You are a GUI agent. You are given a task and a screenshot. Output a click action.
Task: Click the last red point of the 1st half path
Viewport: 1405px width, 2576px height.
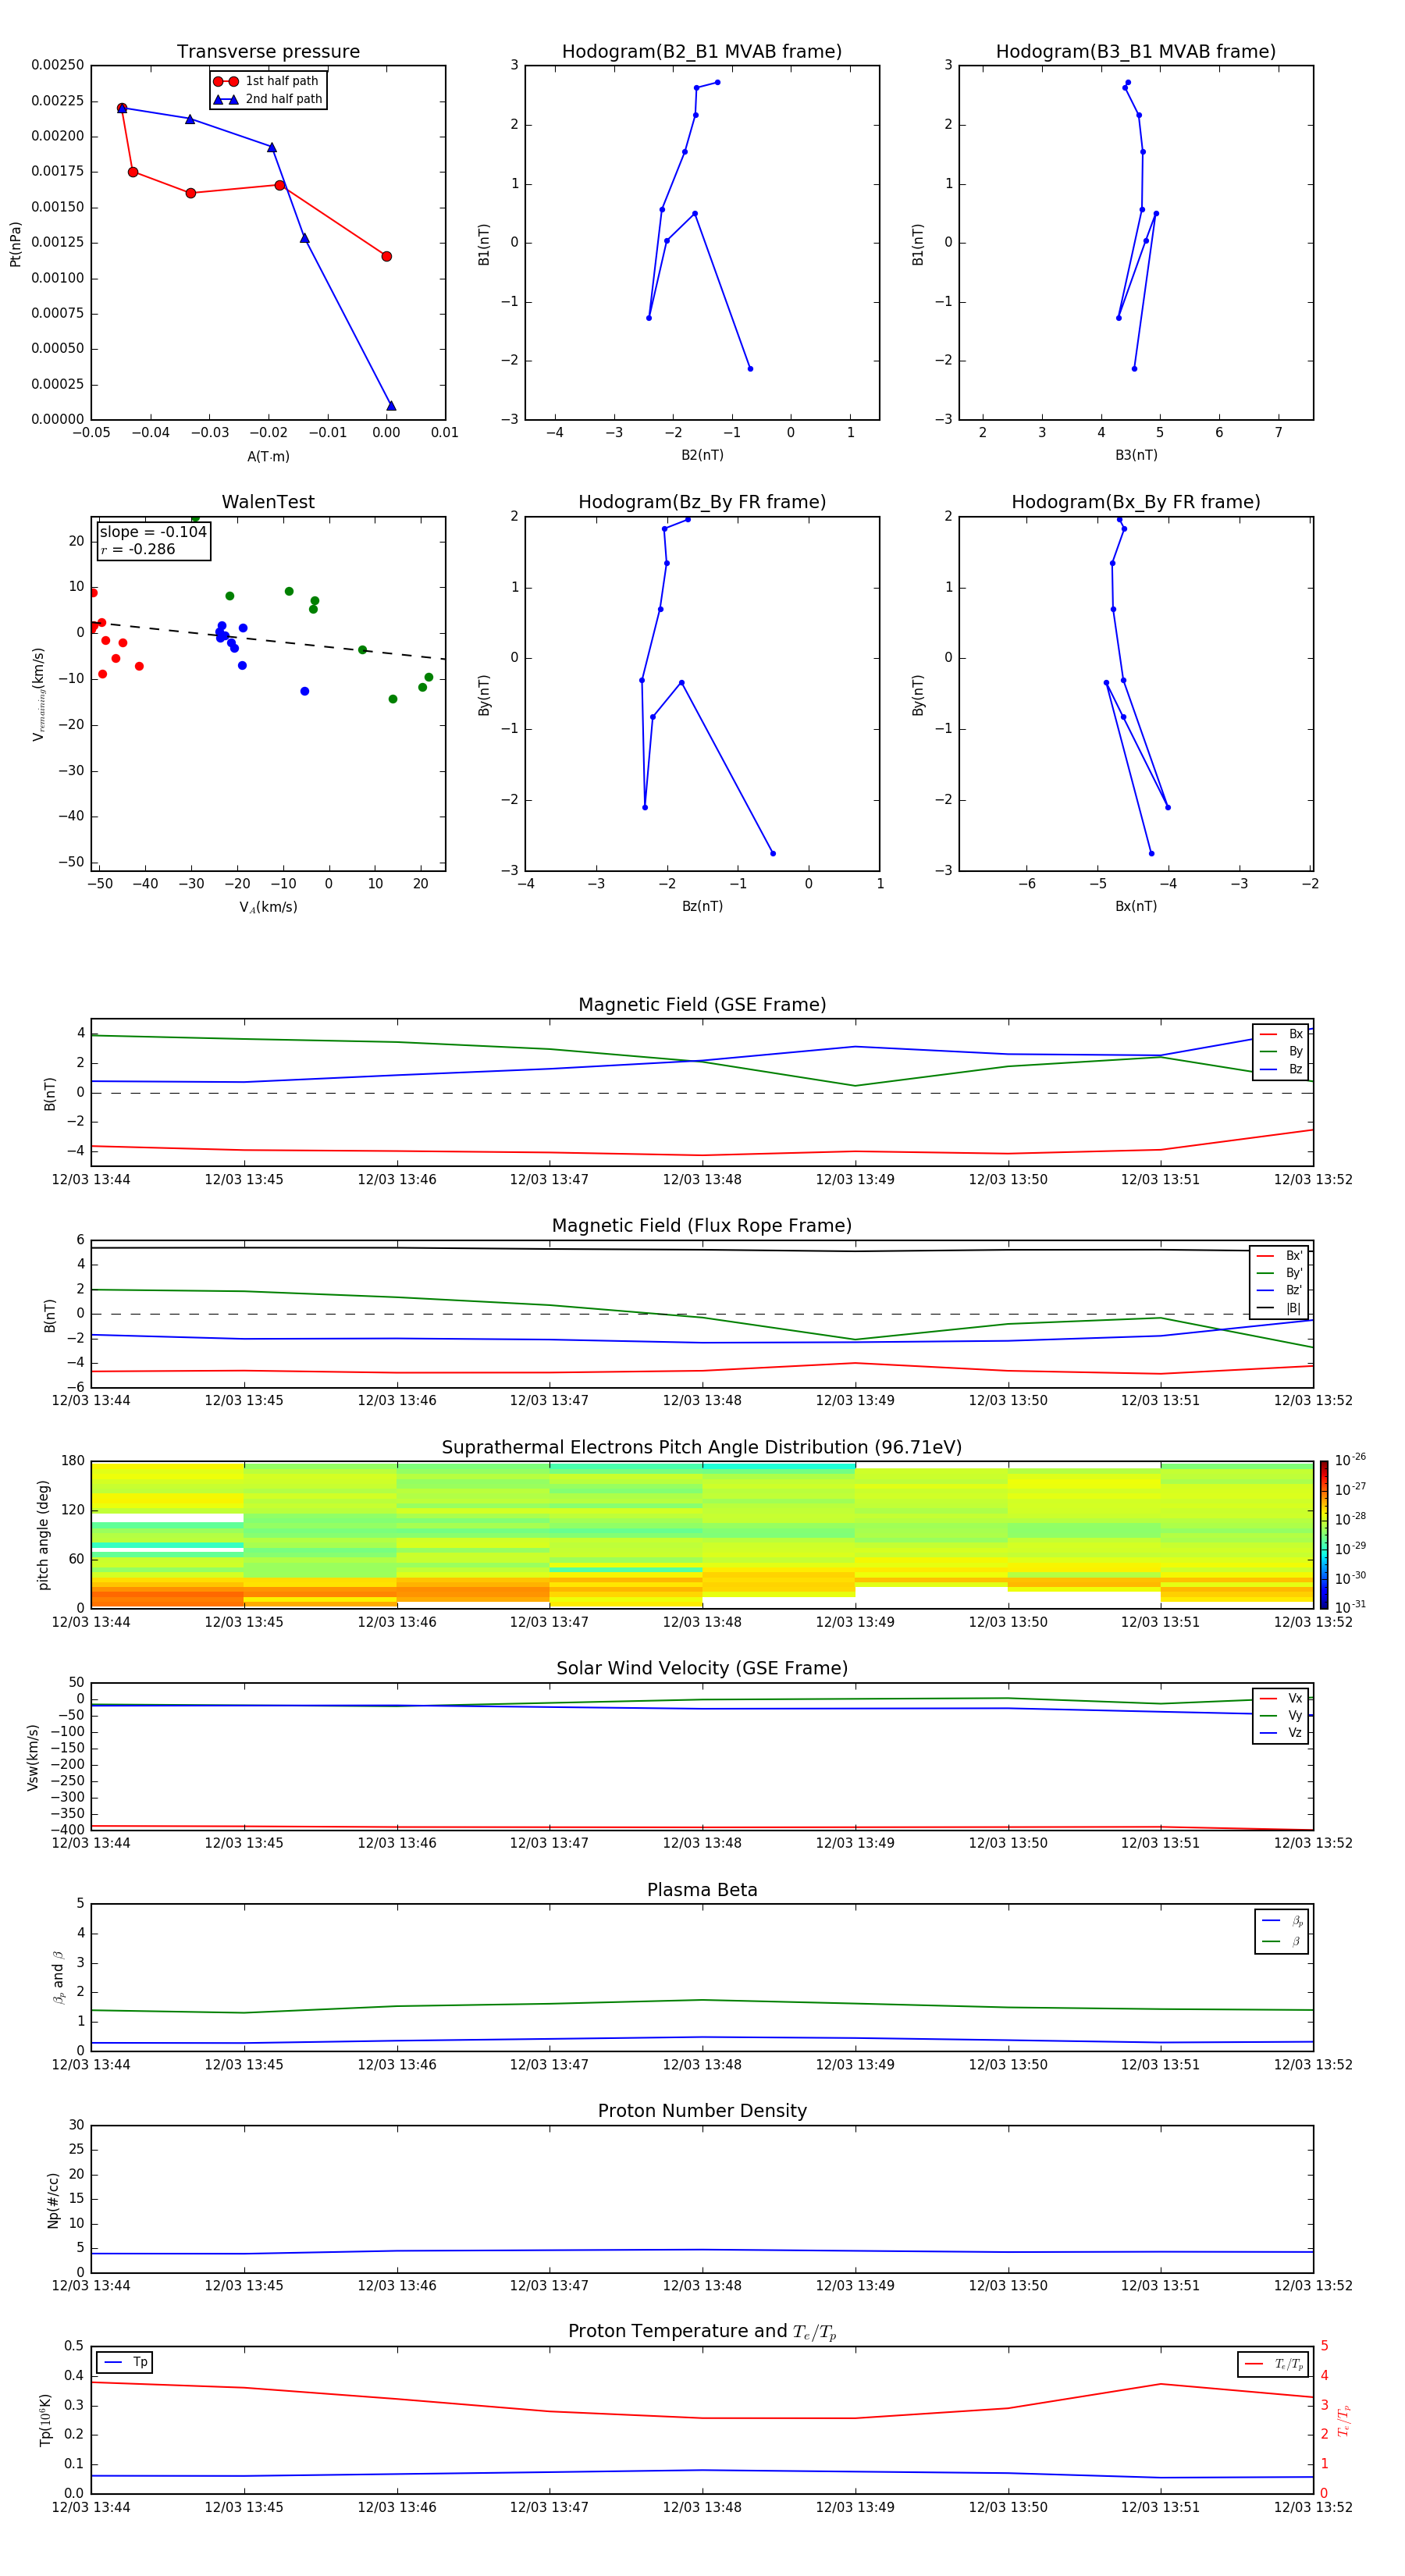(x=386, y=256)
